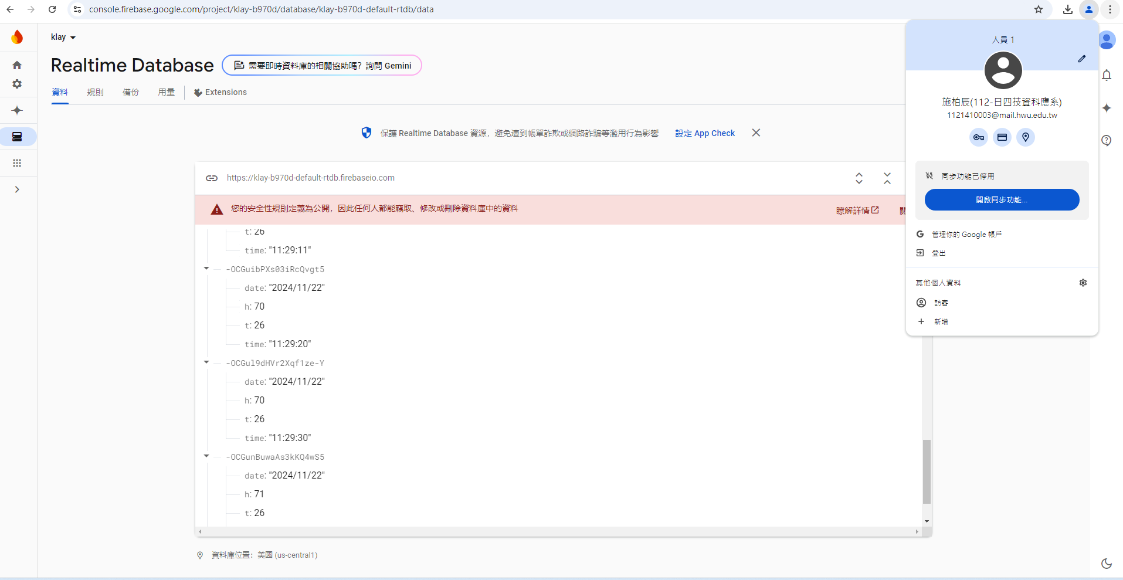This screenshot has height=580, width=1123.
Task: Dismiss the App Check banner
Action: [756, 133]
